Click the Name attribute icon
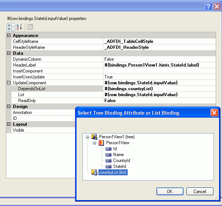222x206 pixels. 108,155
